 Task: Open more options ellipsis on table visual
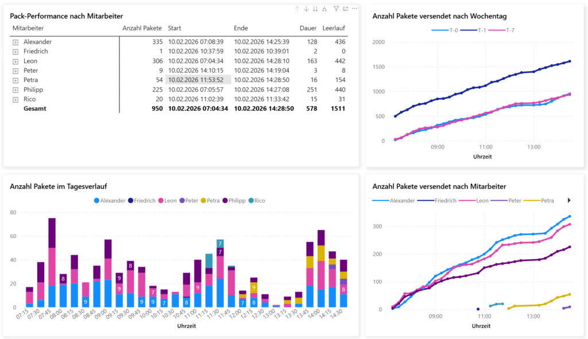coord(354,9)
